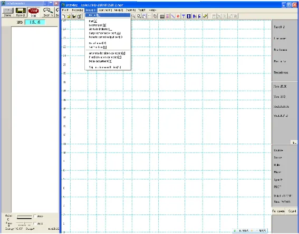Screen dimensions: 299x234
Task: Open the View menu
Action: (x=119, y=10)
